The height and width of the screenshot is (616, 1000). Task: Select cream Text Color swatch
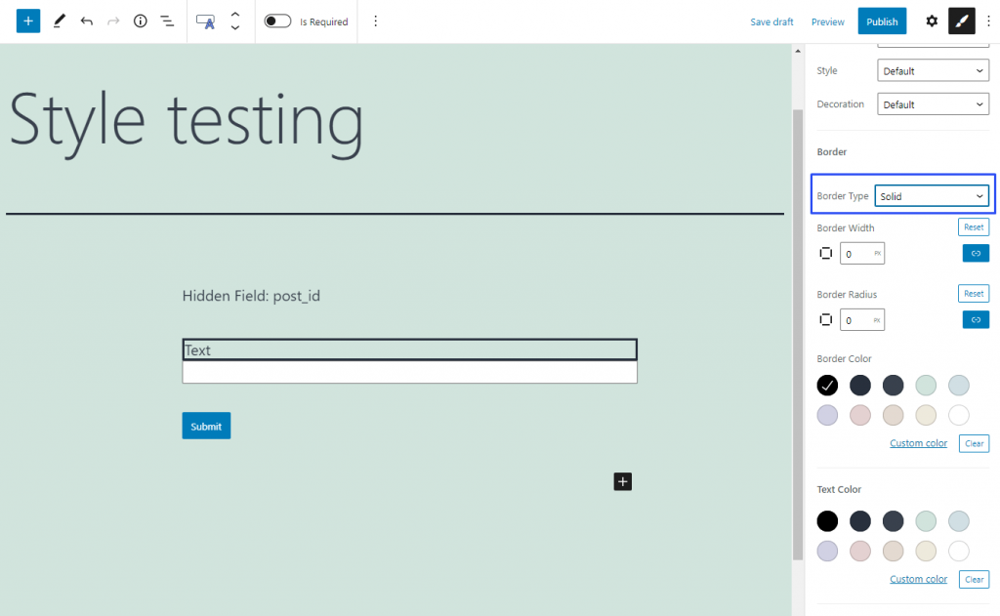click(x=926, y=551)
